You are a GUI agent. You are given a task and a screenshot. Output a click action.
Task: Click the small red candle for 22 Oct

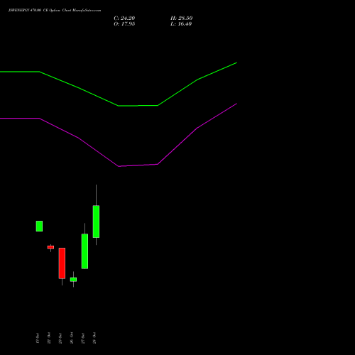[x=50, y=247]
